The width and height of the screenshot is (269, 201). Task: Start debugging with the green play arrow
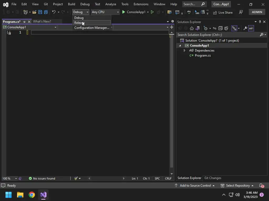[123, 12]
